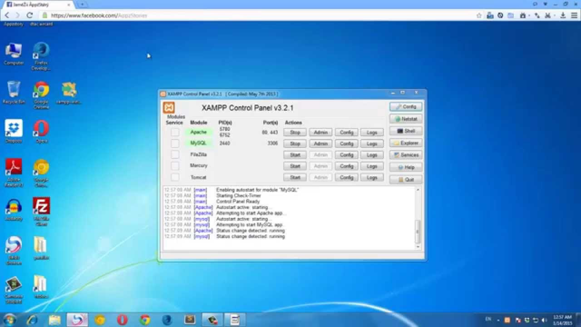Click the XAMPP logo icon in the panel header
This screenshot has width=581, height=327.
coord(169,108)
